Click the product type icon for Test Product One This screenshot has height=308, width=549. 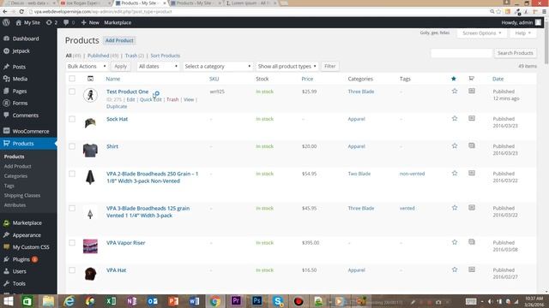pyautogui.click(x=472, y=91)
